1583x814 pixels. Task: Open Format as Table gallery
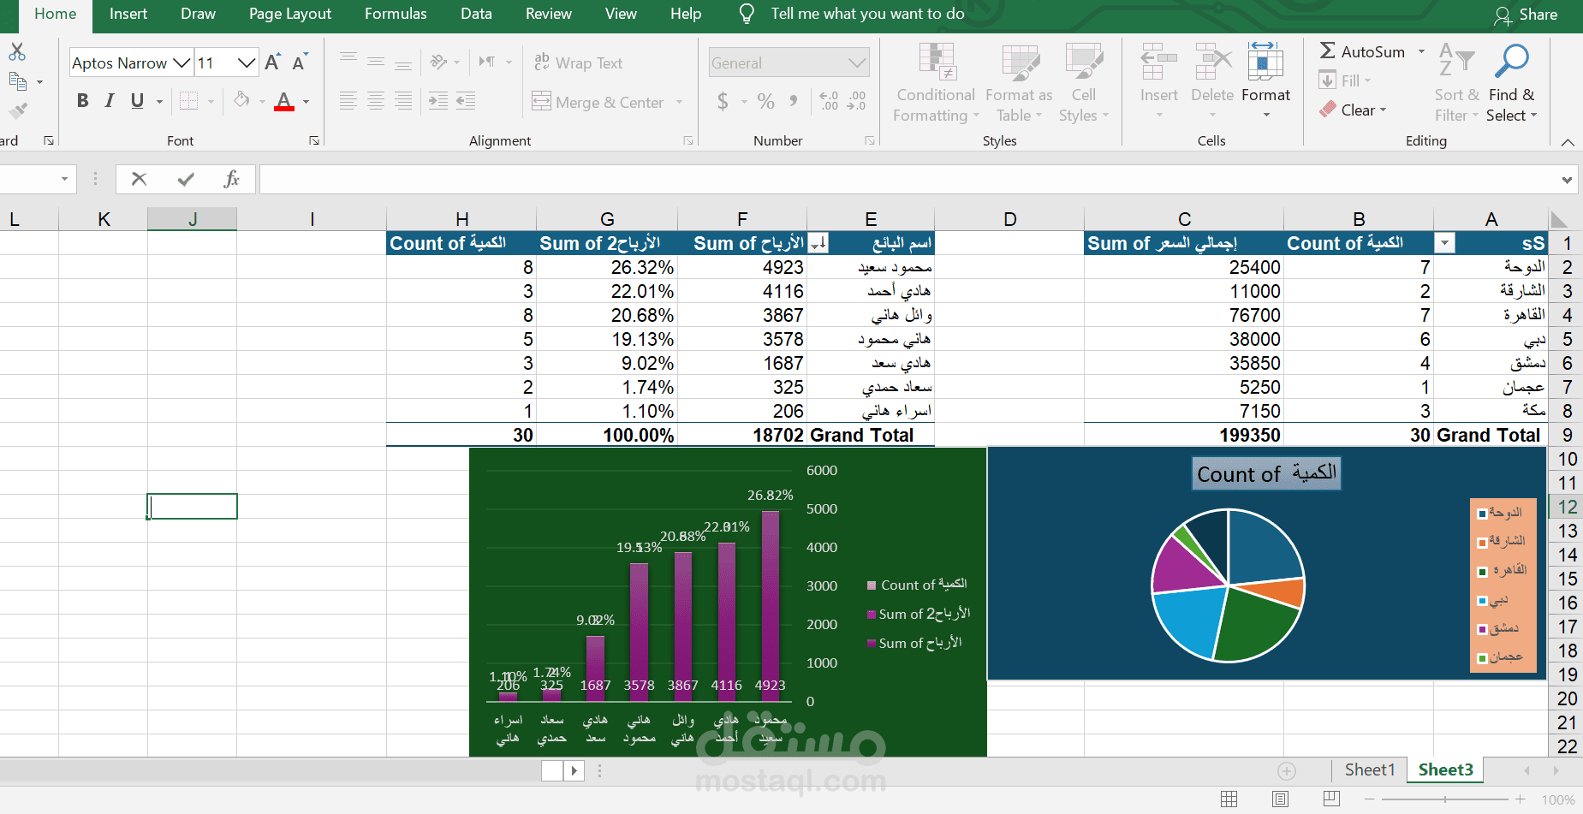(x=1019, y=82)
